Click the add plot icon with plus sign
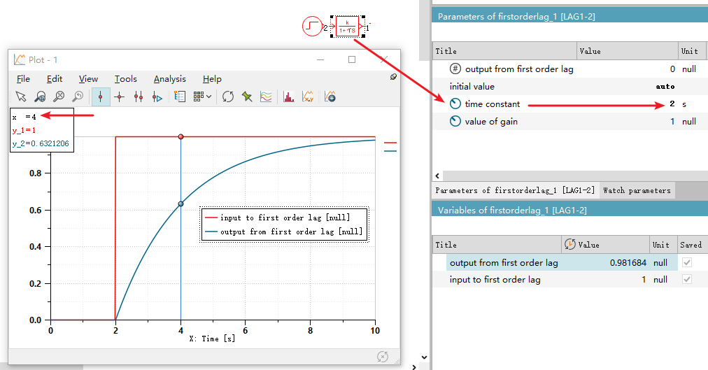708x370 pixels. pos(330,97)
